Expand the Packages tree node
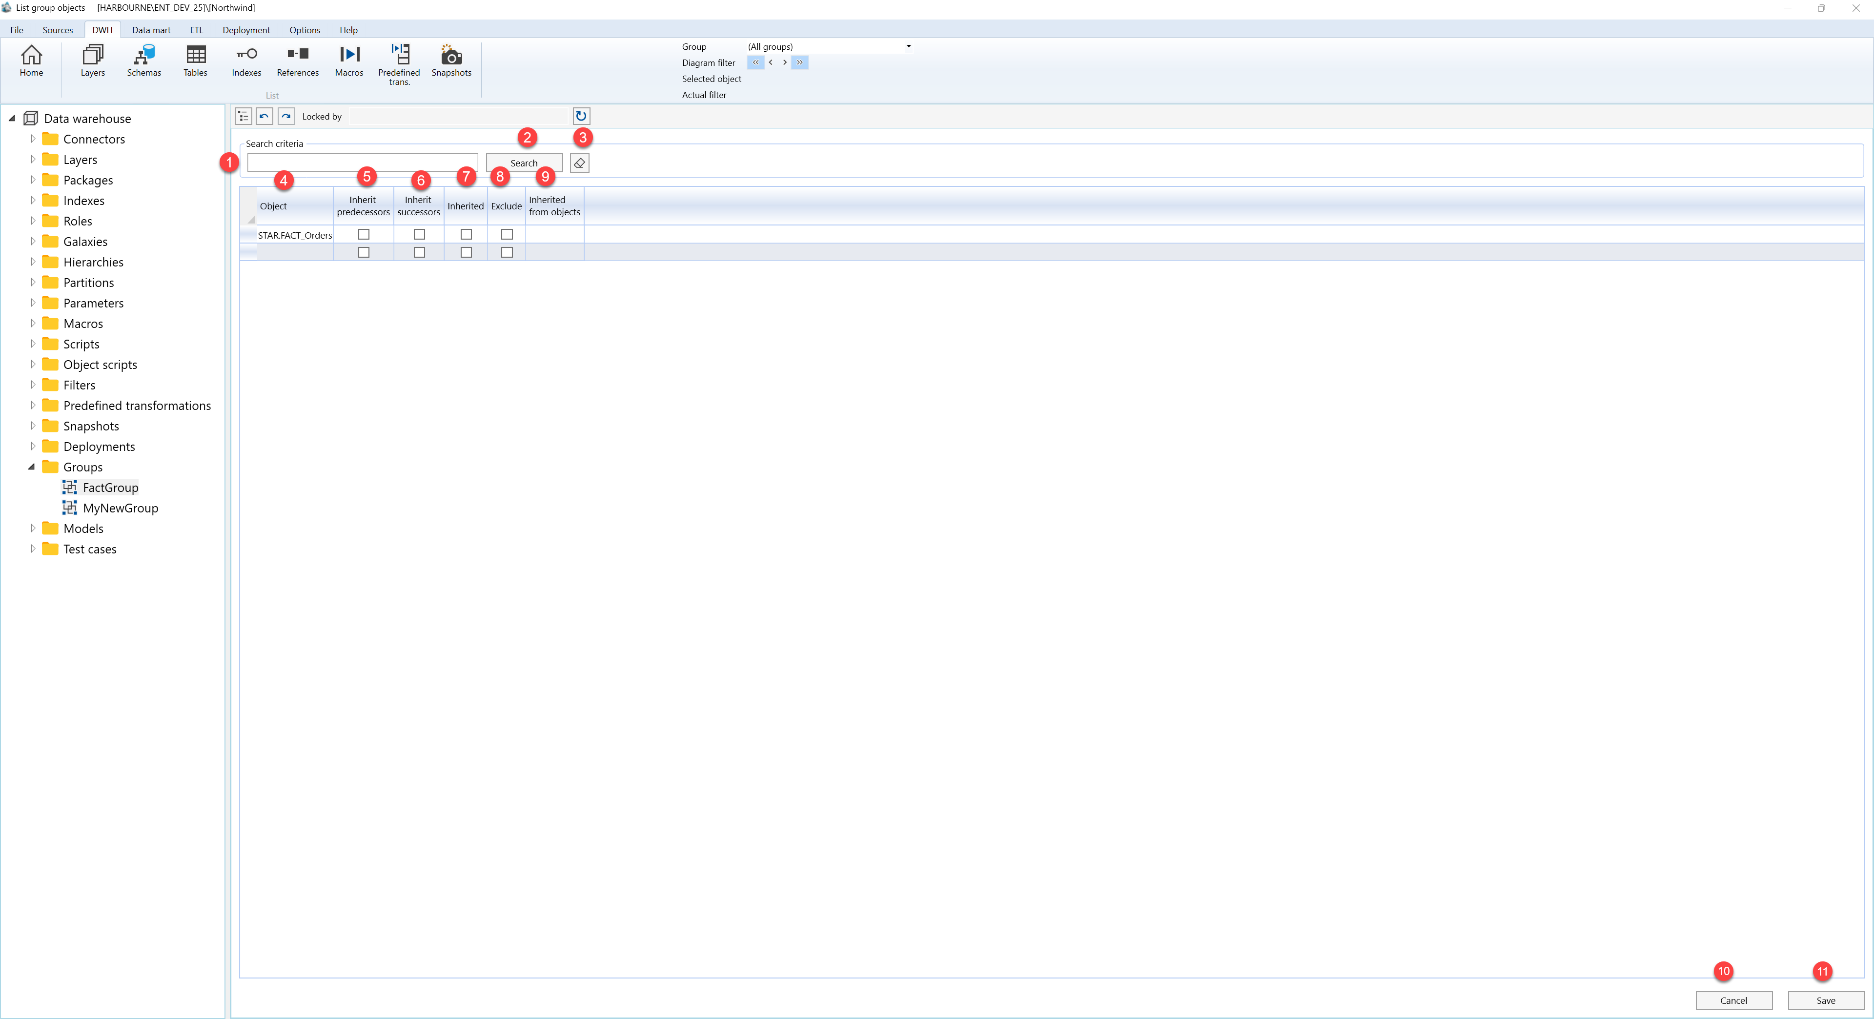 tap(32, 179)
